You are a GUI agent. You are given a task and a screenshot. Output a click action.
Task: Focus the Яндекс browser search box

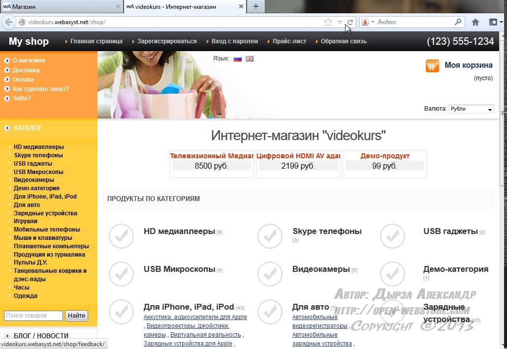pyautogui.click(x=414, y=22)
